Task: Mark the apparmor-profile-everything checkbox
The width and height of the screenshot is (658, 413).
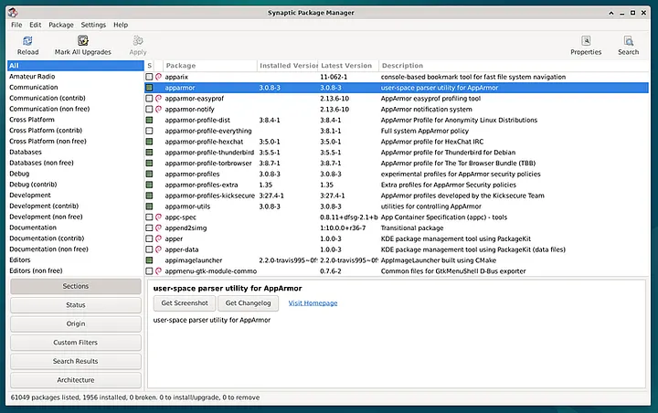Action: coord(149,131)
